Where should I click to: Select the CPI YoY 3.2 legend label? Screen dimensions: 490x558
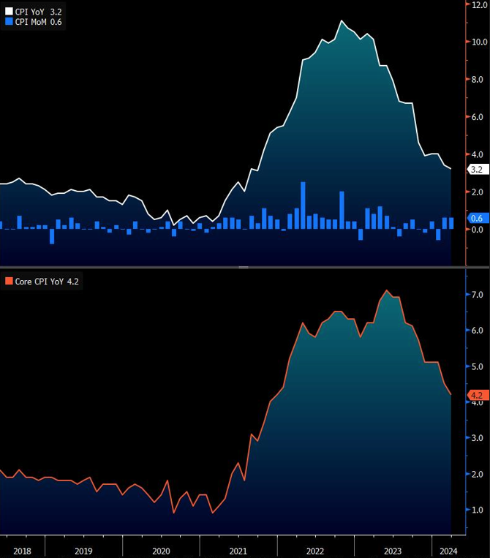39,12
